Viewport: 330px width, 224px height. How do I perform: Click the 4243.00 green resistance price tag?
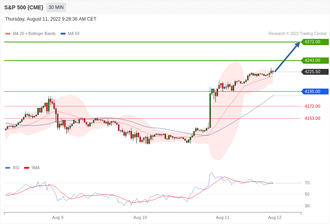pyautogui.click(x=315, y=61)
